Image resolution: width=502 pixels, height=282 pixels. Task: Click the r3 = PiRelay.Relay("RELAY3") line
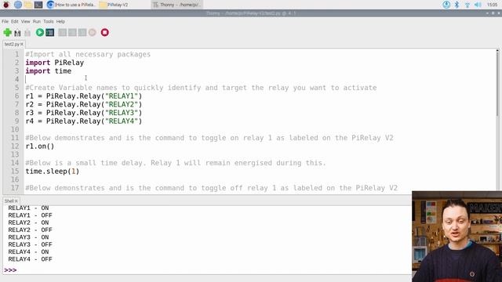84,113
